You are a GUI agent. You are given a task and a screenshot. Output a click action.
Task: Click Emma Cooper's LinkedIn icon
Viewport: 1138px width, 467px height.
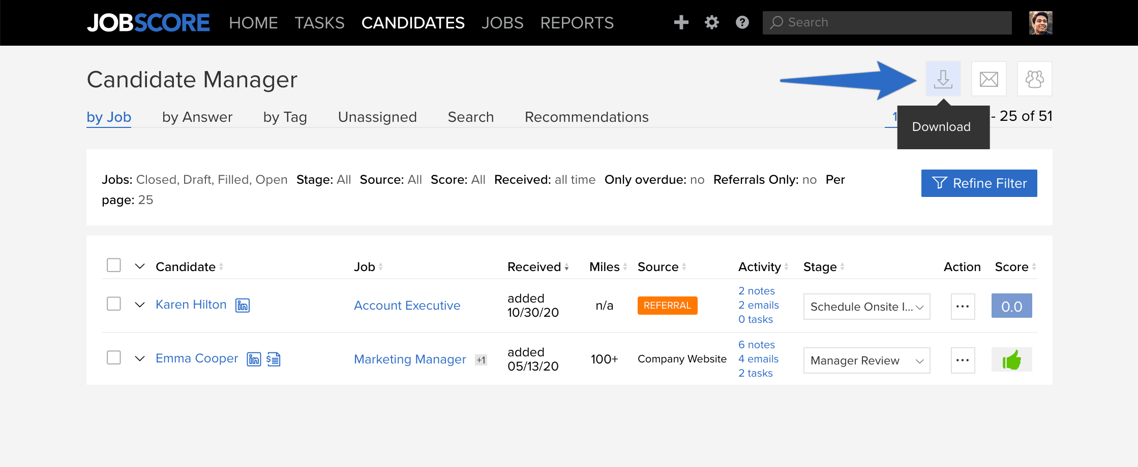point(254,359)
